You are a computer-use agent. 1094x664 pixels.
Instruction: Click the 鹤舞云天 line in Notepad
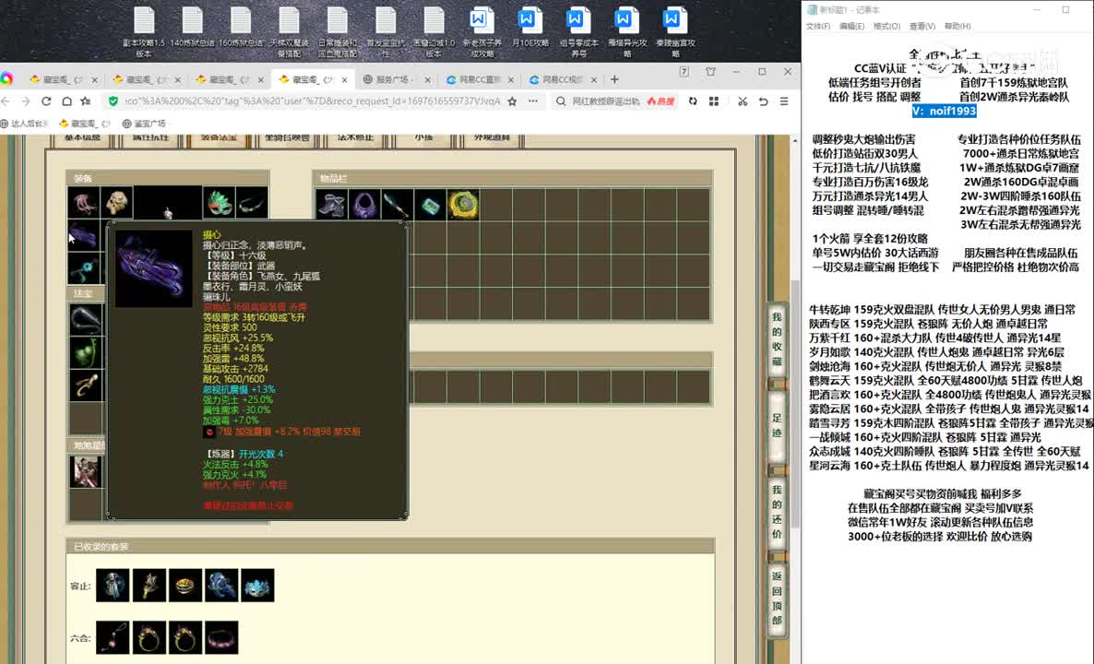945,381
